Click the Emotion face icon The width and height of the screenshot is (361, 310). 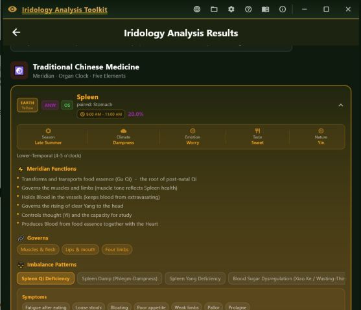tap(192, 131)
